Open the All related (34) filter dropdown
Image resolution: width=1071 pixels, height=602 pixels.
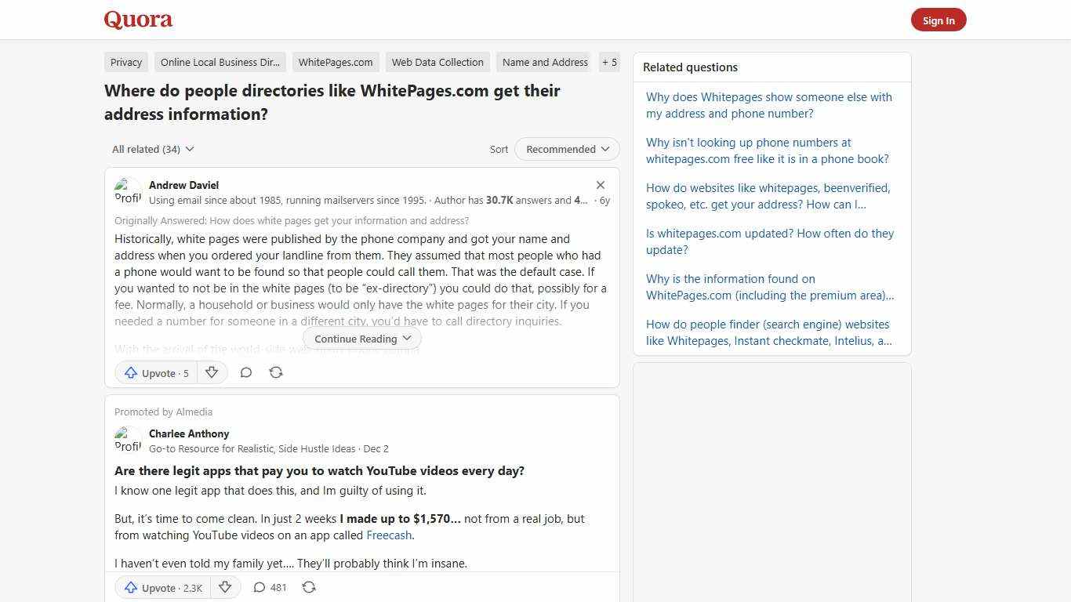152,149
